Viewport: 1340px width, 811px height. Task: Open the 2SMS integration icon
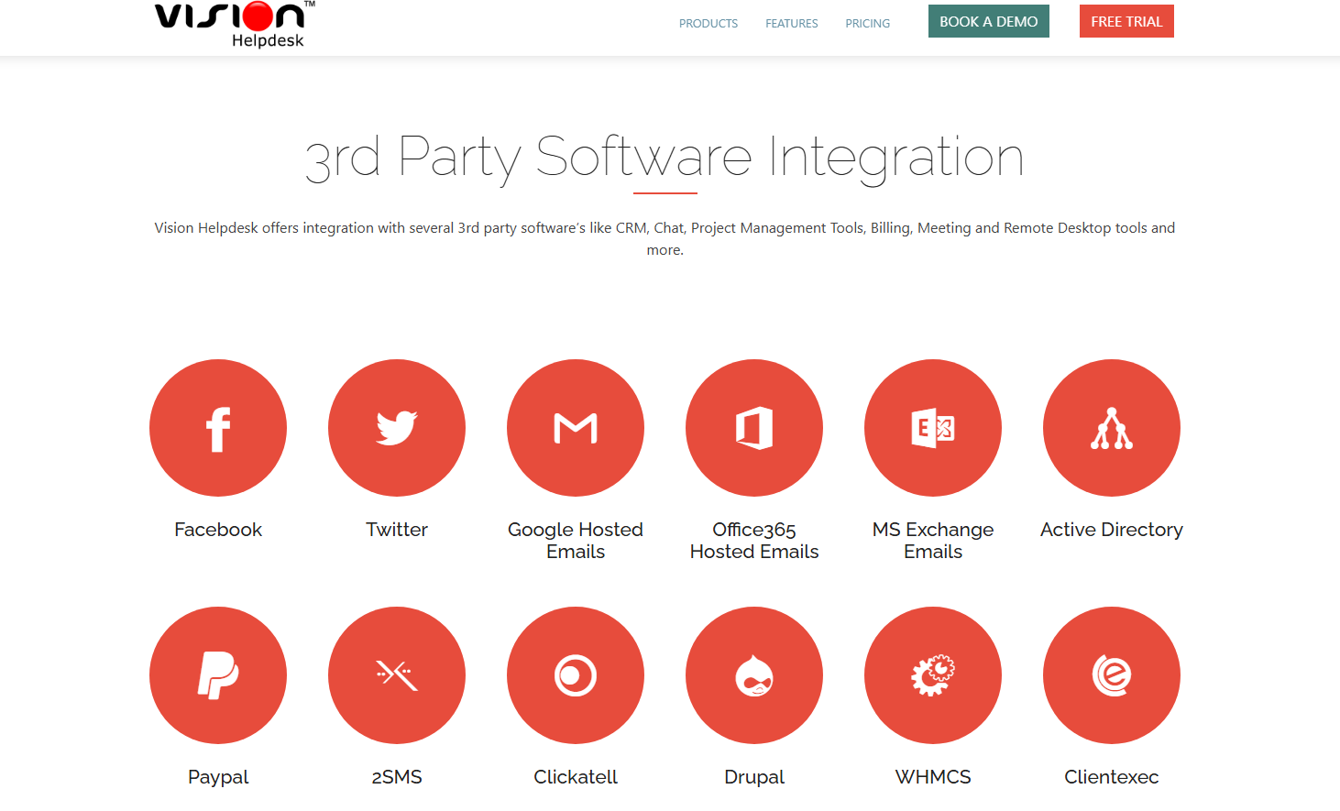397,675
